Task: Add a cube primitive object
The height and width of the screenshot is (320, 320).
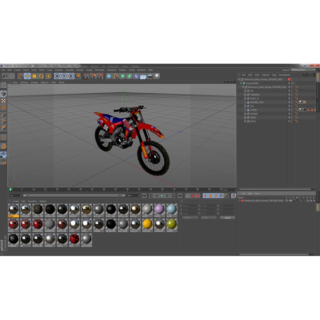Action: pos(109,76)
